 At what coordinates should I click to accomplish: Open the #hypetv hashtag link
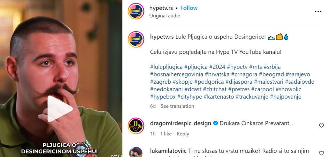(237, 67)
